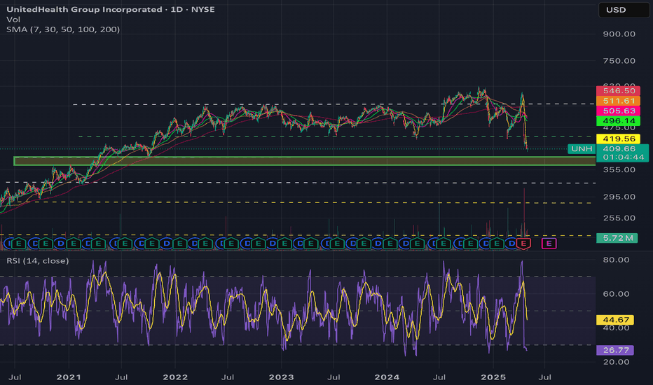
Task: Click the yellow 419.56 SMA label
Action: 618,139
